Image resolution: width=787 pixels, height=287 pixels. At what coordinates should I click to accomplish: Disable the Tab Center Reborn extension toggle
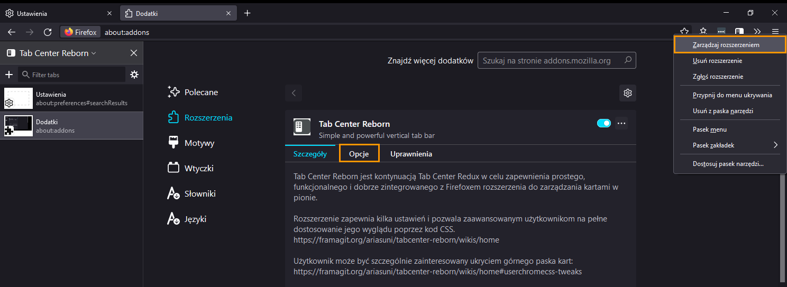coord(604,123)
